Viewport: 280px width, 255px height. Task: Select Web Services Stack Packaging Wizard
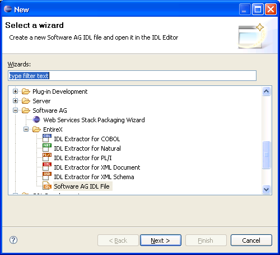click(94, 120)
